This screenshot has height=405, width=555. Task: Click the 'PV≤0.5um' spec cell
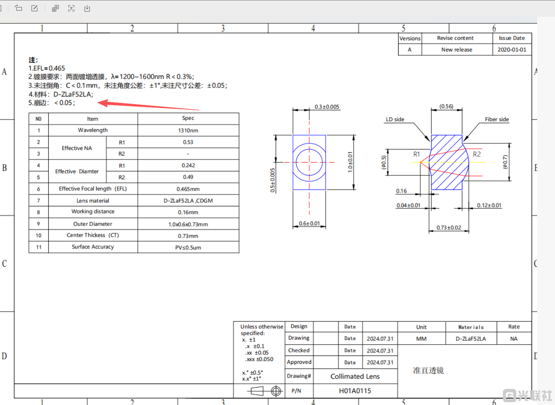pyautogui.click(x=188, y=247)
